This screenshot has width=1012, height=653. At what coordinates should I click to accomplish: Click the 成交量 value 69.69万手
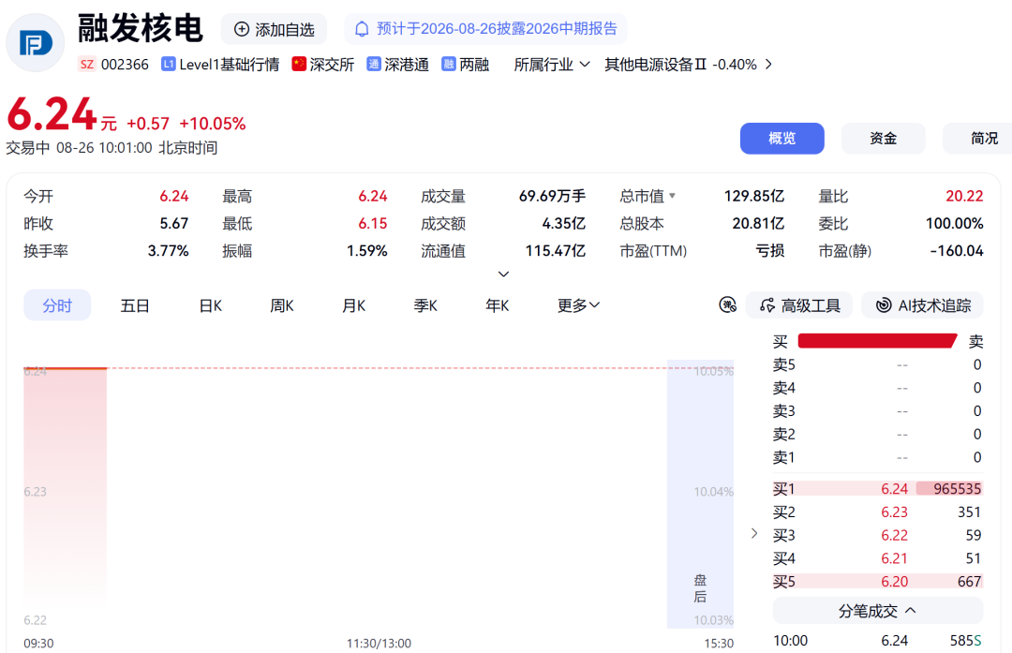(x=553, y=196)
